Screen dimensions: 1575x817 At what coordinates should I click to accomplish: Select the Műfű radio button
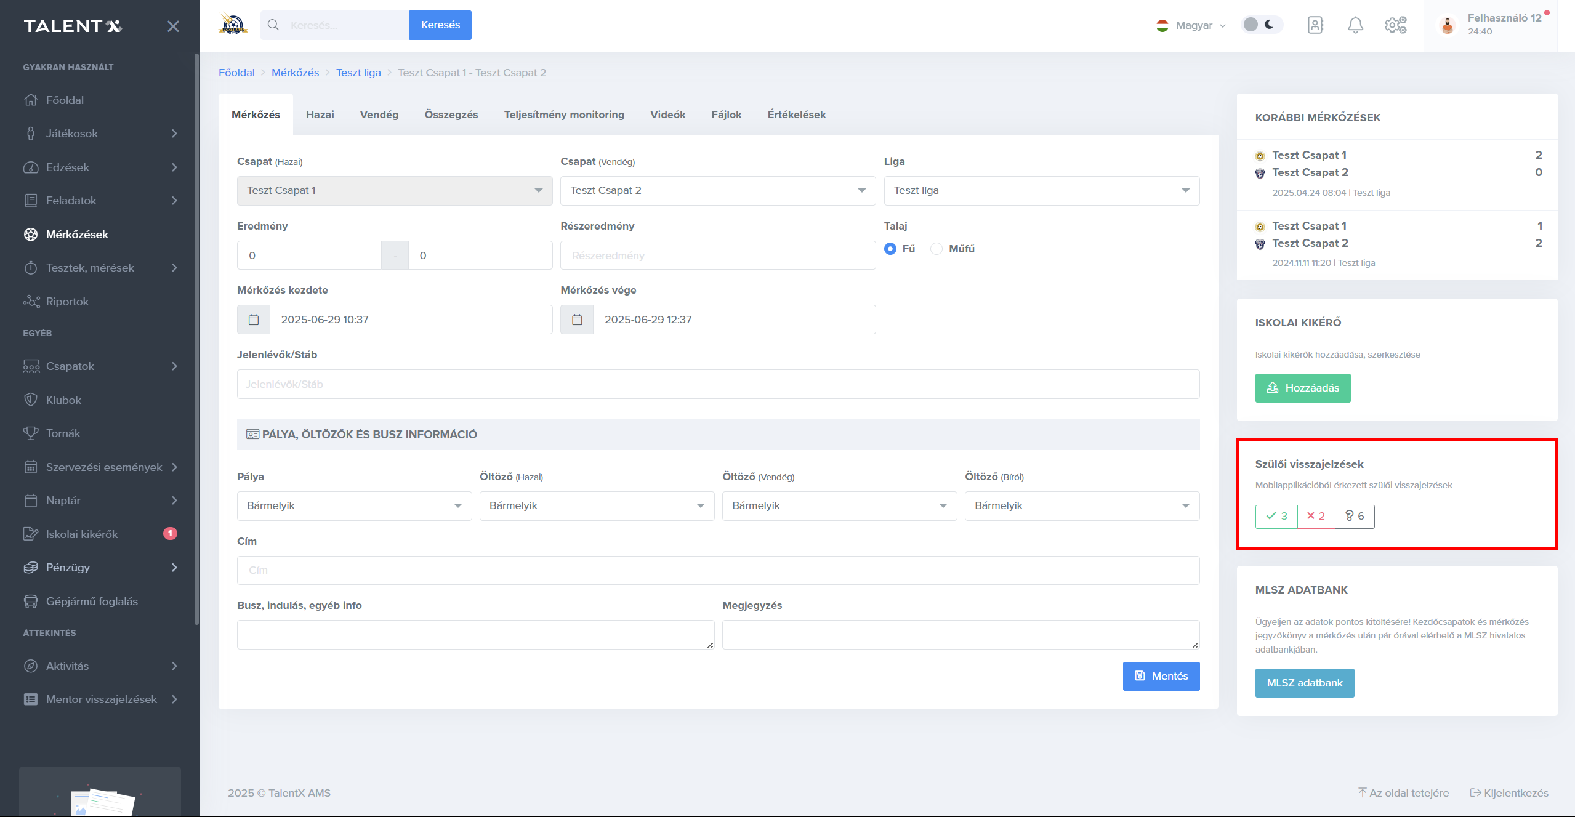[937, 249]
